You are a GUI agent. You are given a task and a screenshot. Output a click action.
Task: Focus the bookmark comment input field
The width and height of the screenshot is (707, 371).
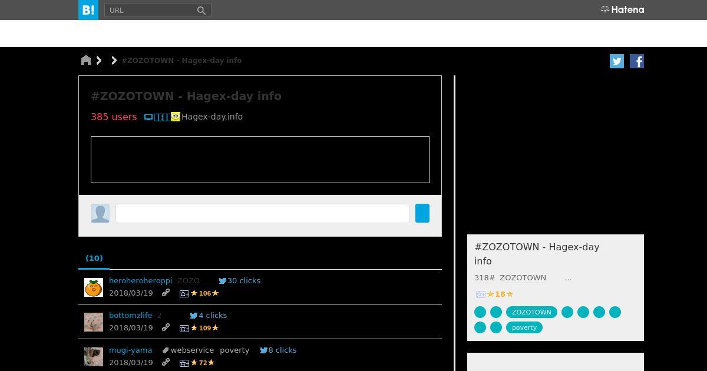(x=262, y=213)
